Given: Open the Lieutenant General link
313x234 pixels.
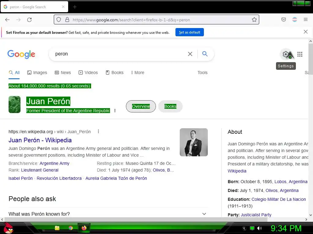Looking at the screenshot, I should pos(40,170).
